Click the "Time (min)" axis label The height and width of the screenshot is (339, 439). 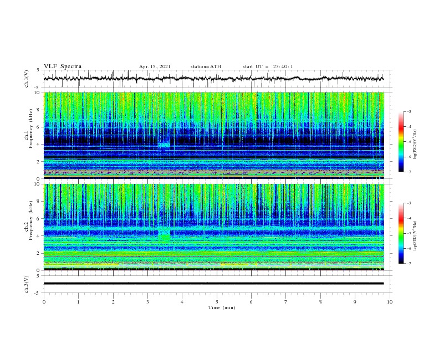[x=222, y=307]
